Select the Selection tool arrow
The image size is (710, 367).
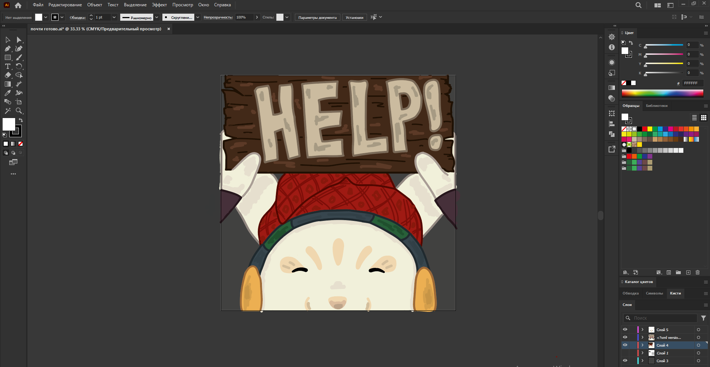tap(7, 40)
